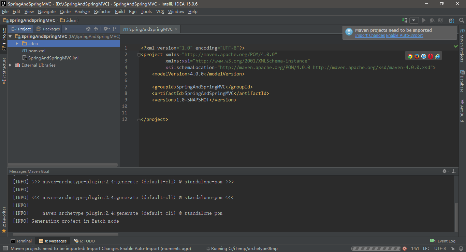The height and width of the screenshot is (252, 466).
Task: Click the green inspection checkmark indicator
Action: coord(456,46)
